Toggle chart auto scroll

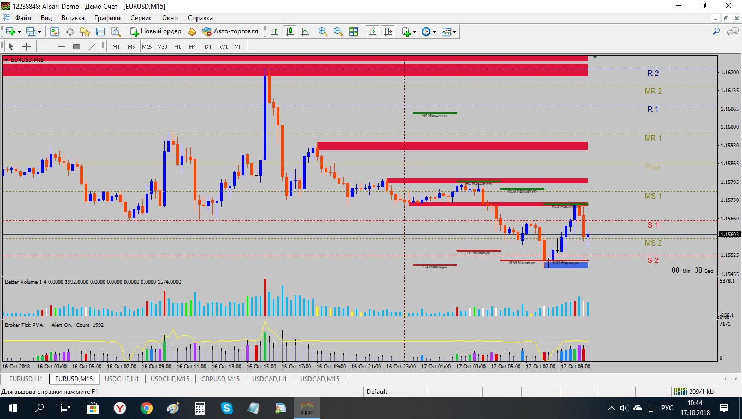tap(373, 32)
